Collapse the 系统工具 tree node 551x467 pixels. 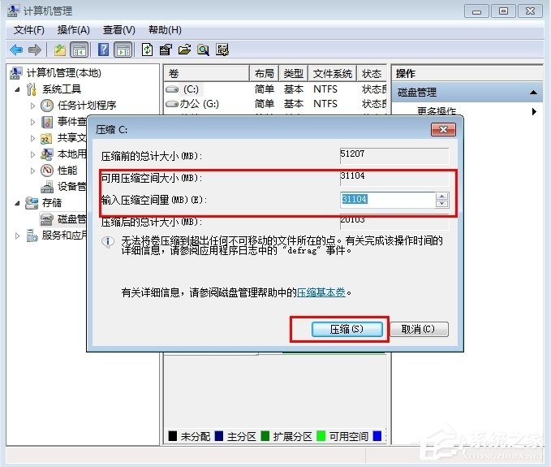click(18, 89)
